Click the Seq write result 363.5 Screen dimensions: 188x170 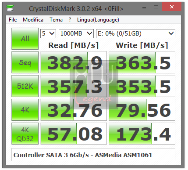coord(142,62)
